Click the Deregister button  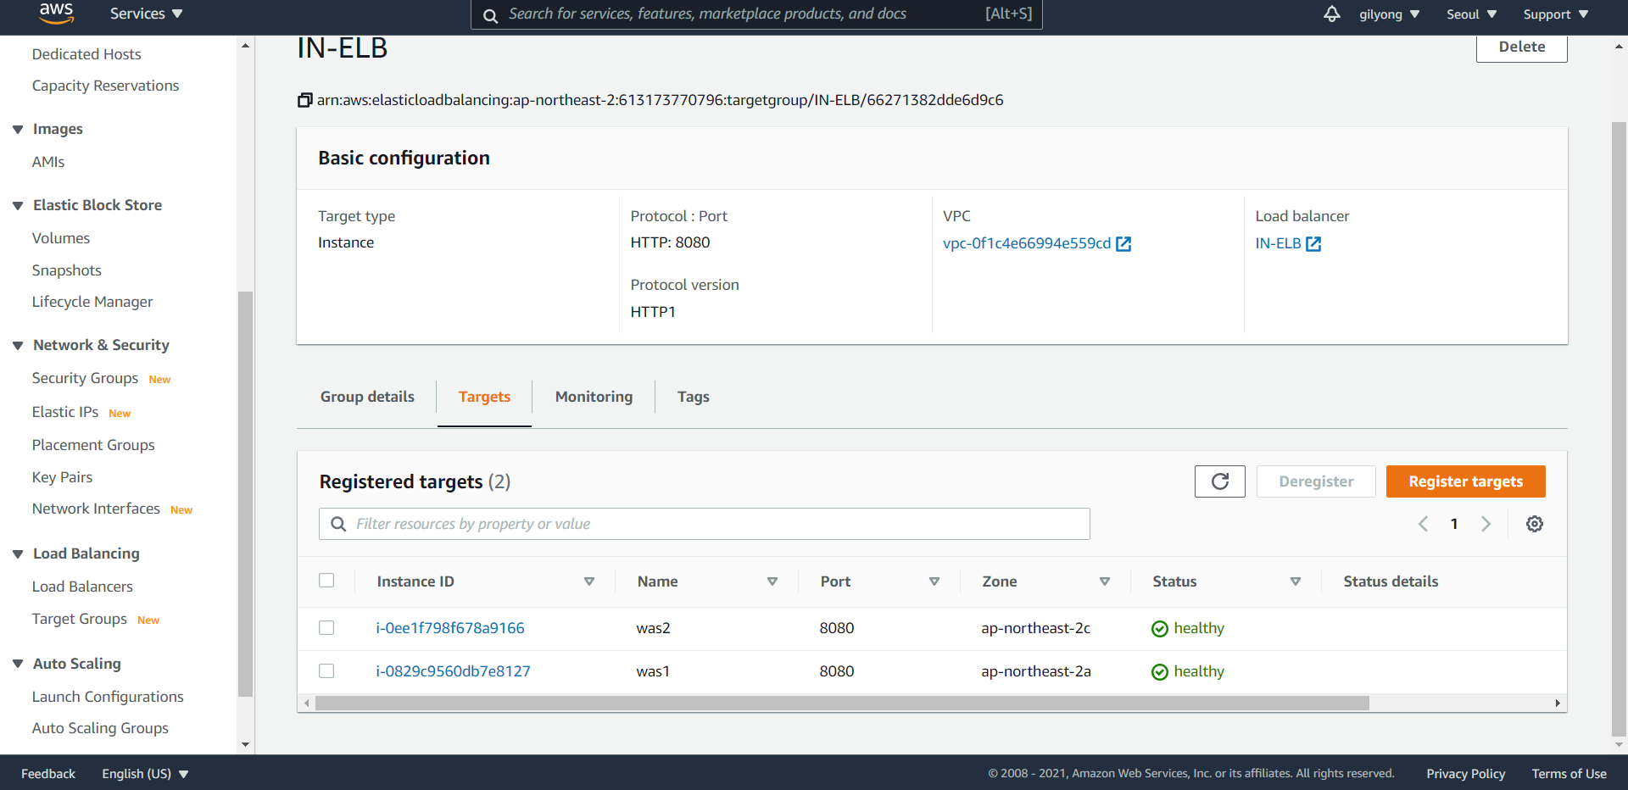(1316, 481)
